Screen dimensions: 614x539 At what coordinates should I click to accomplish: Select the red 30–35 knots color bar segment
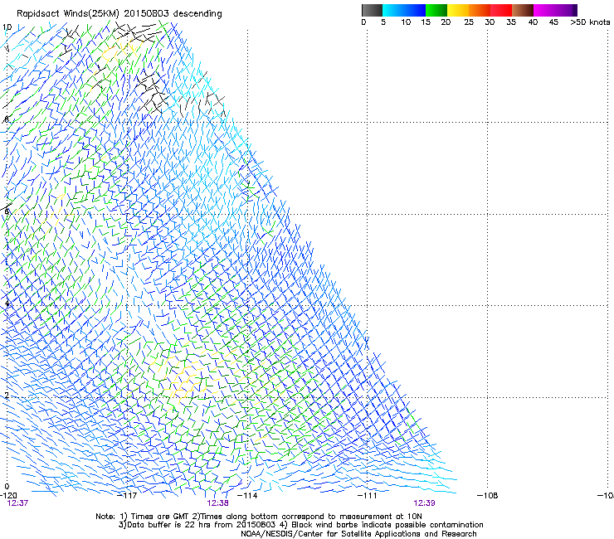501,10
